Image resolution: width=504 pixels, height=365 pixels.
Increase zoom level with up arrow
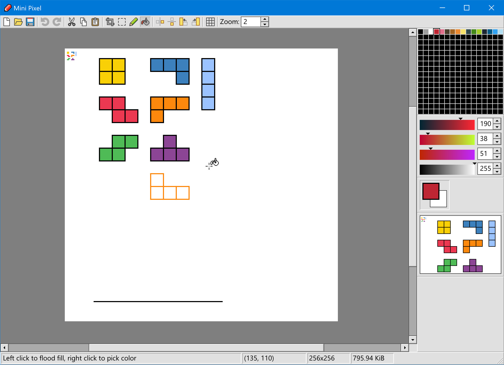click(265, 19)
